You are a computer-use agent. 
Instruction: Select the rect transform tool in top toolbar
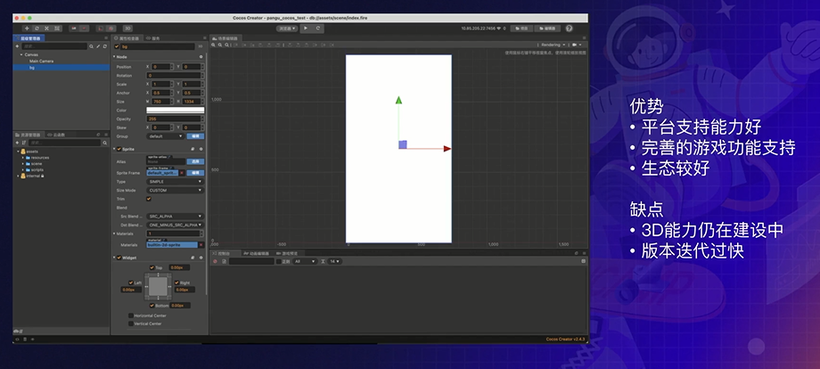click(x=56, y=29)
